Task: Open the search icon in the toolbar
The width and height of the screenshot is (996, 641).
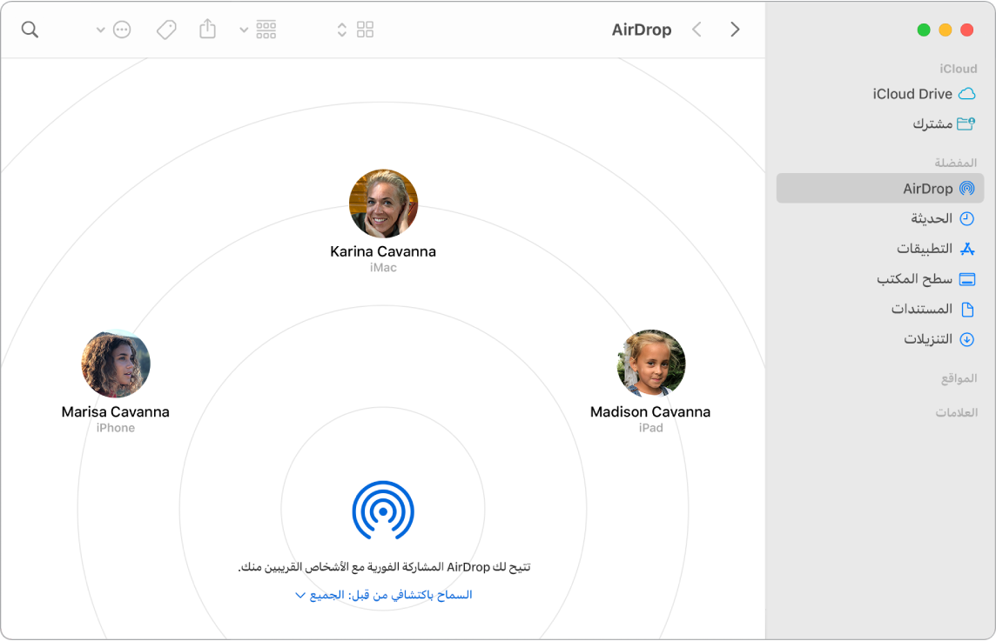Action: (30, 29)
